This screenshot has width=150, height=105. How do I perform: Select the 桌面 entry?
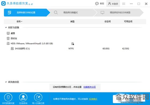point(13,33)
